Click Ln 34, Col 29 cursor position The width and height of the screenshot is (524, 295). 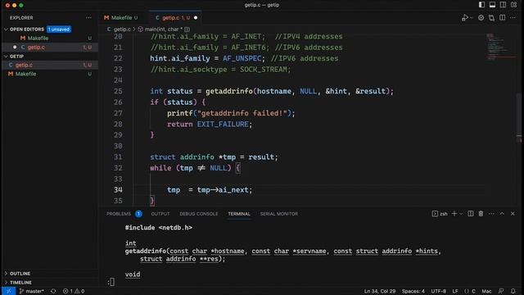coord(380,292)
